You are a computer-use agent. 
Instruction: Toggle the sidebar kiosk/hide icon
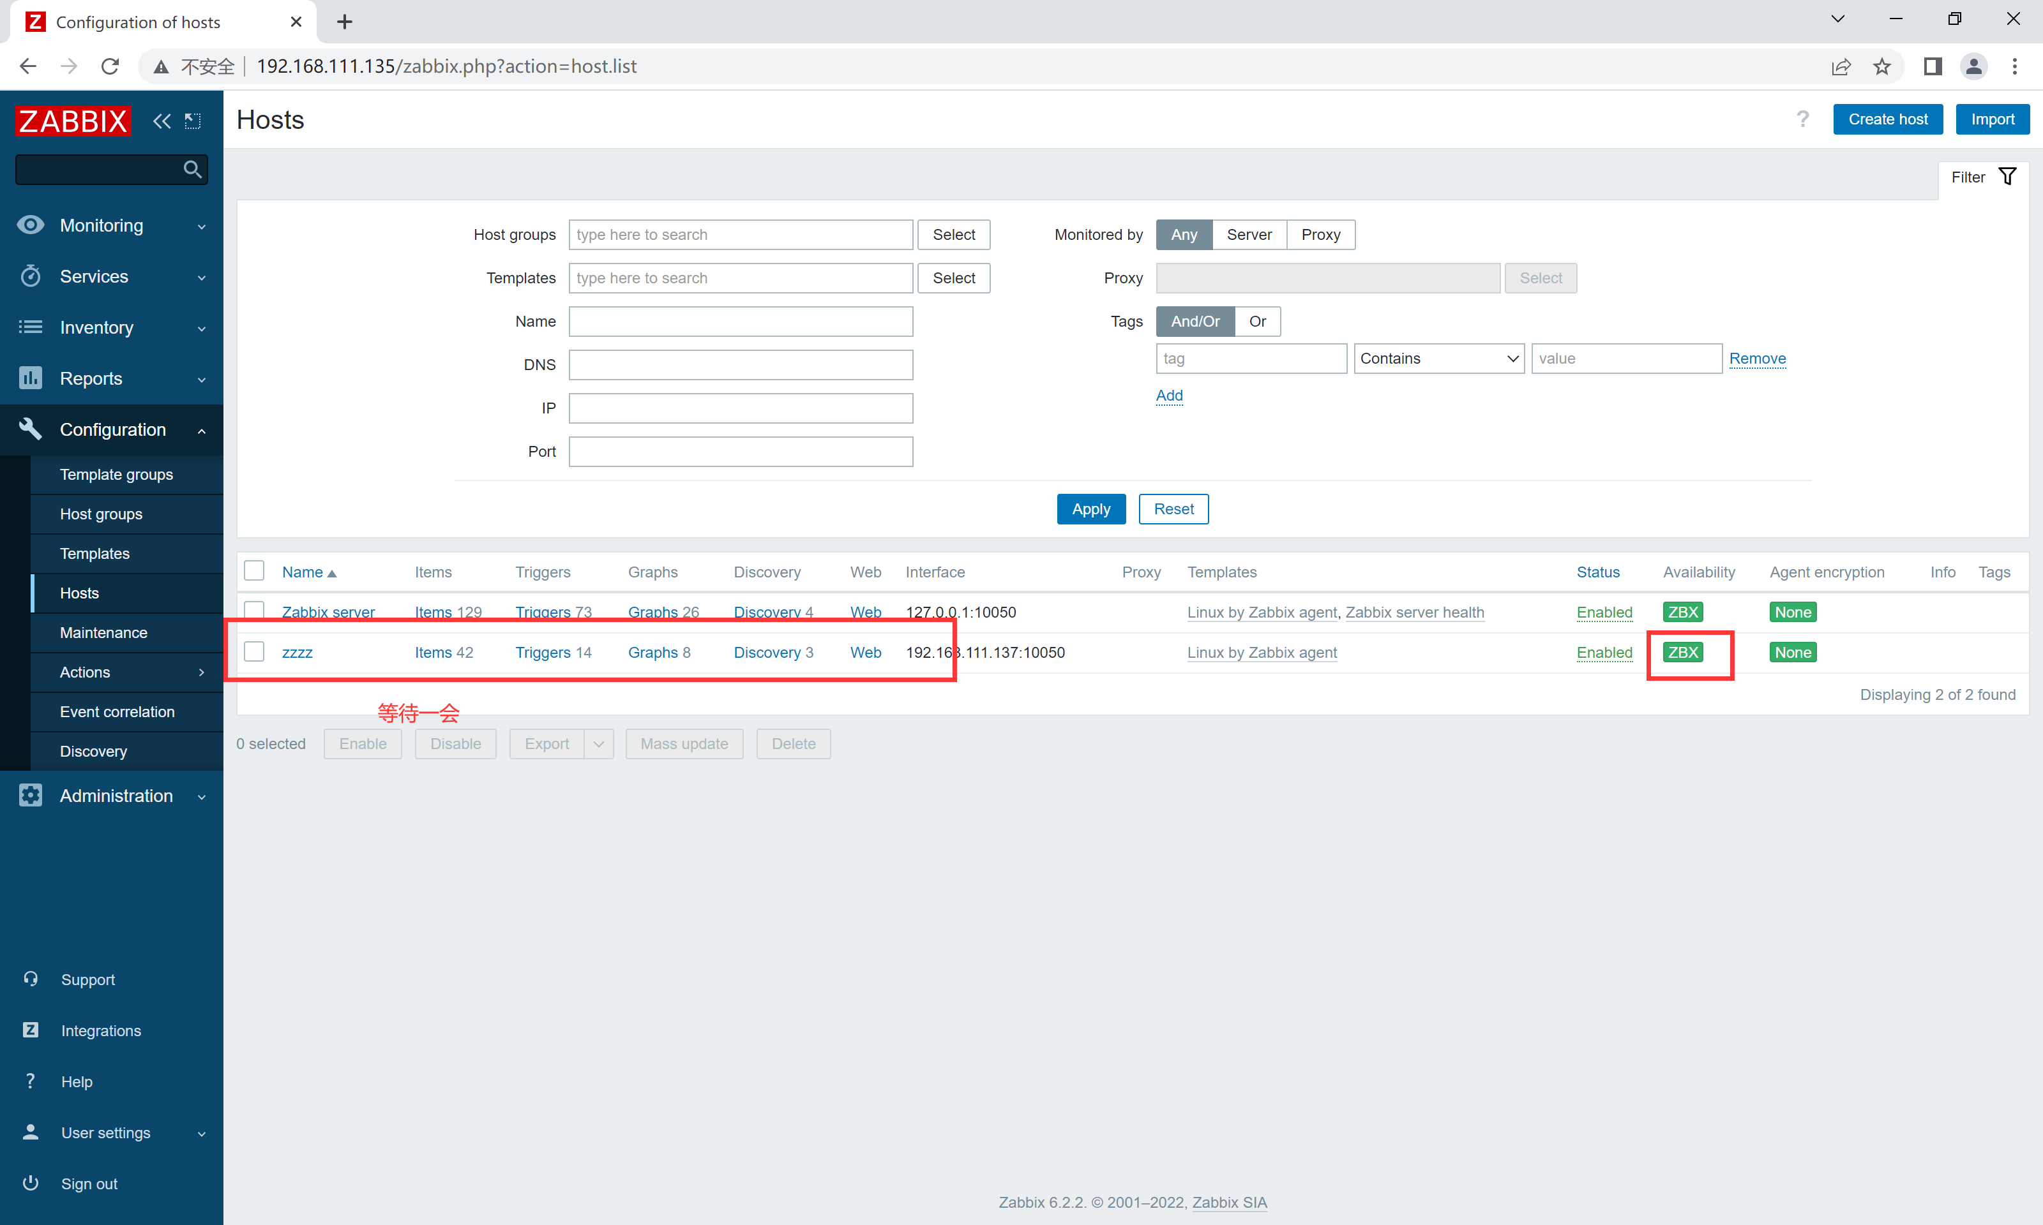(x=192, y=121)
